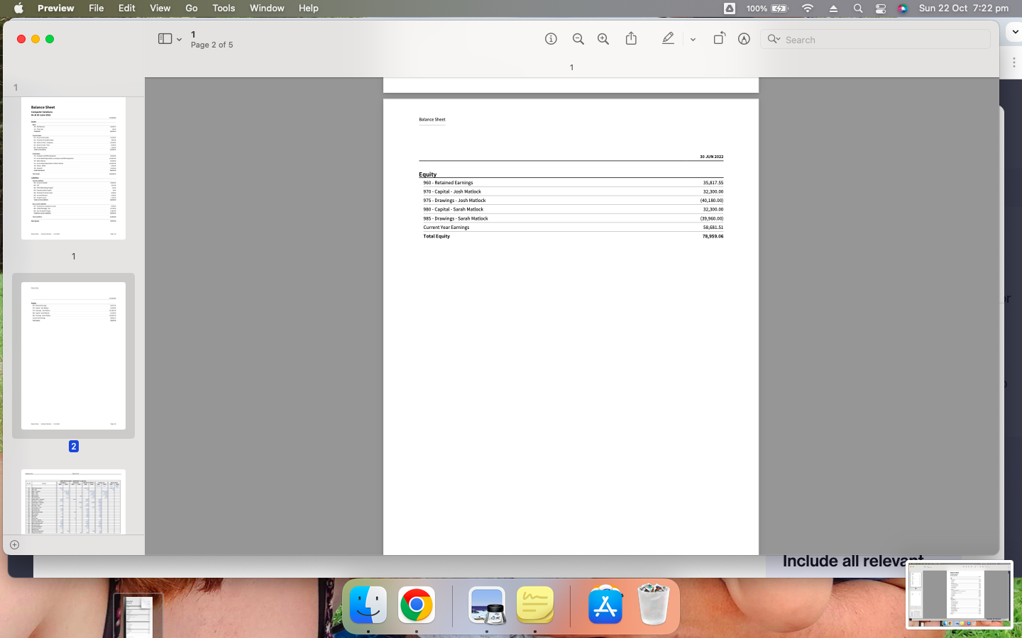Toggle the Wi-Fi menu bar icon

click(x=808, y=9)
